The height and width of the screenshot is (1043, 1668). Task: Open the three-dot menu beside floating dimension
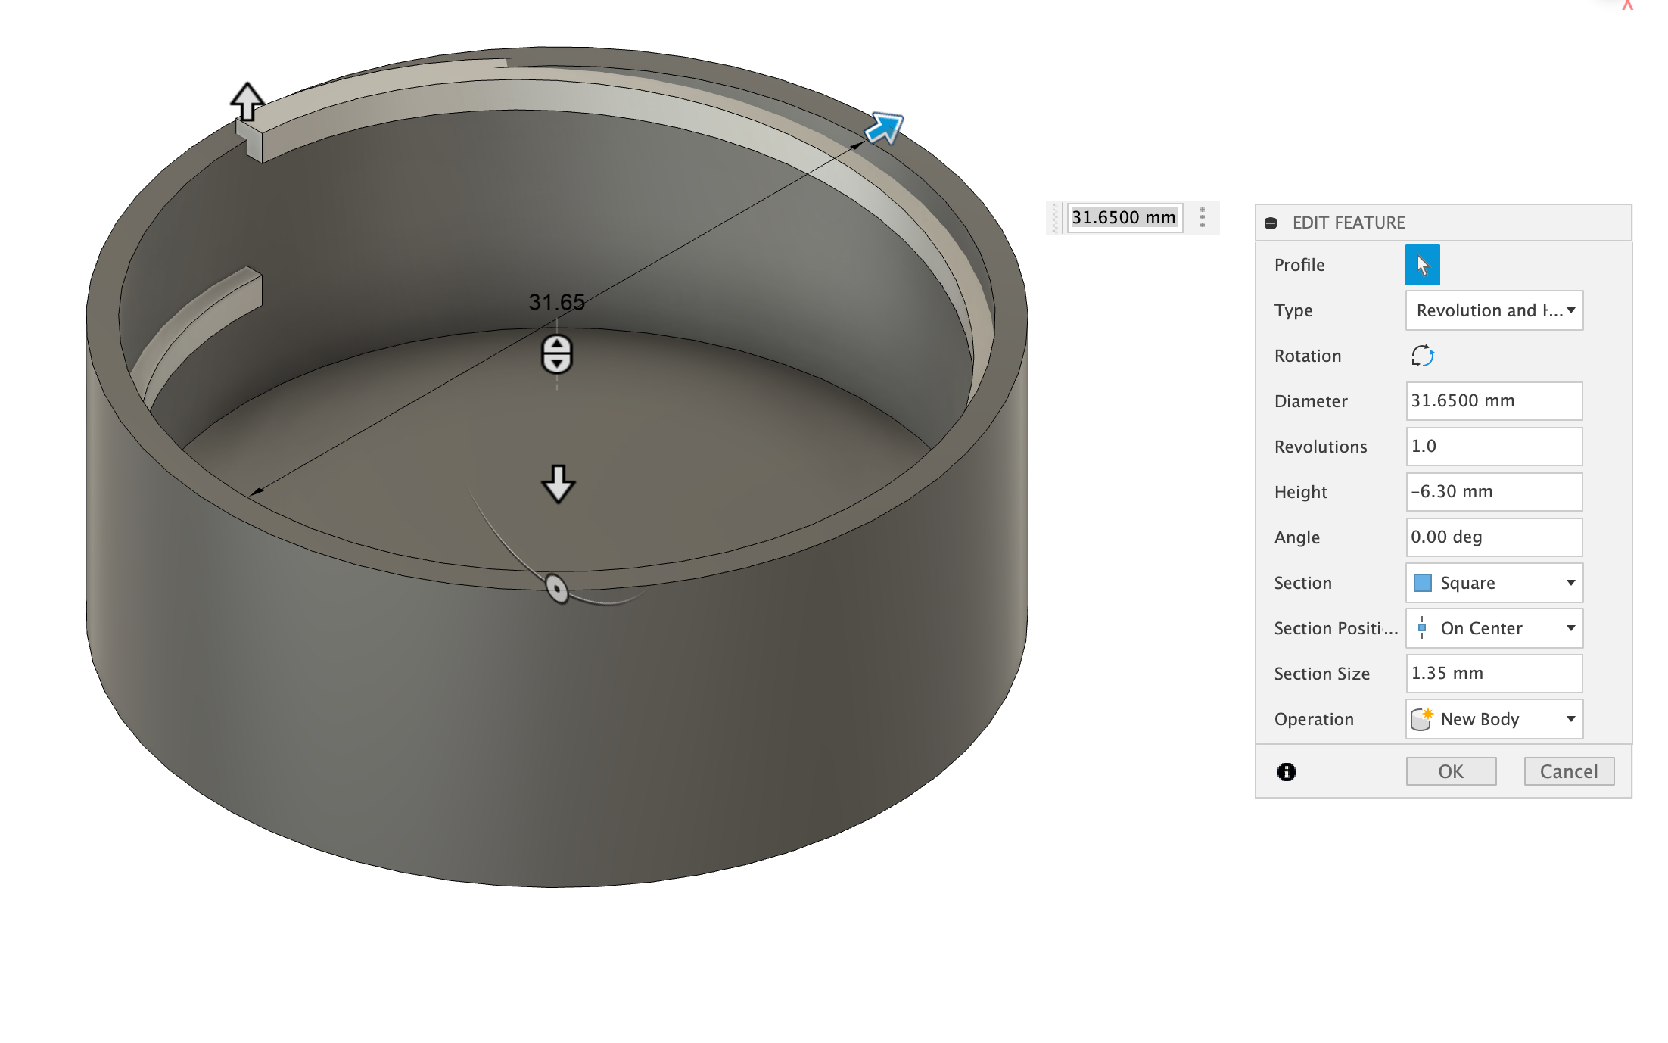pyautogui.click(x=1202, y=218)
